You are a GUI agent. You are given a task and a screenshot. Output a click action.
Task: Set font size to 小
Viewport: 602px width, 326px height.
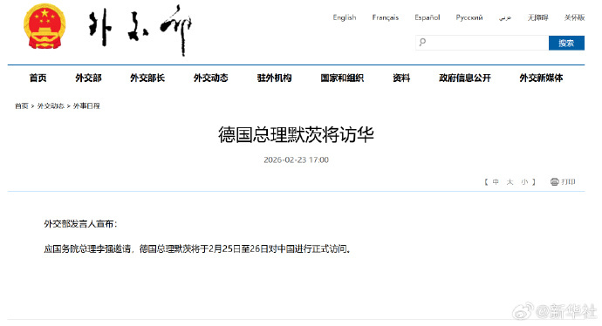point(524,182)
